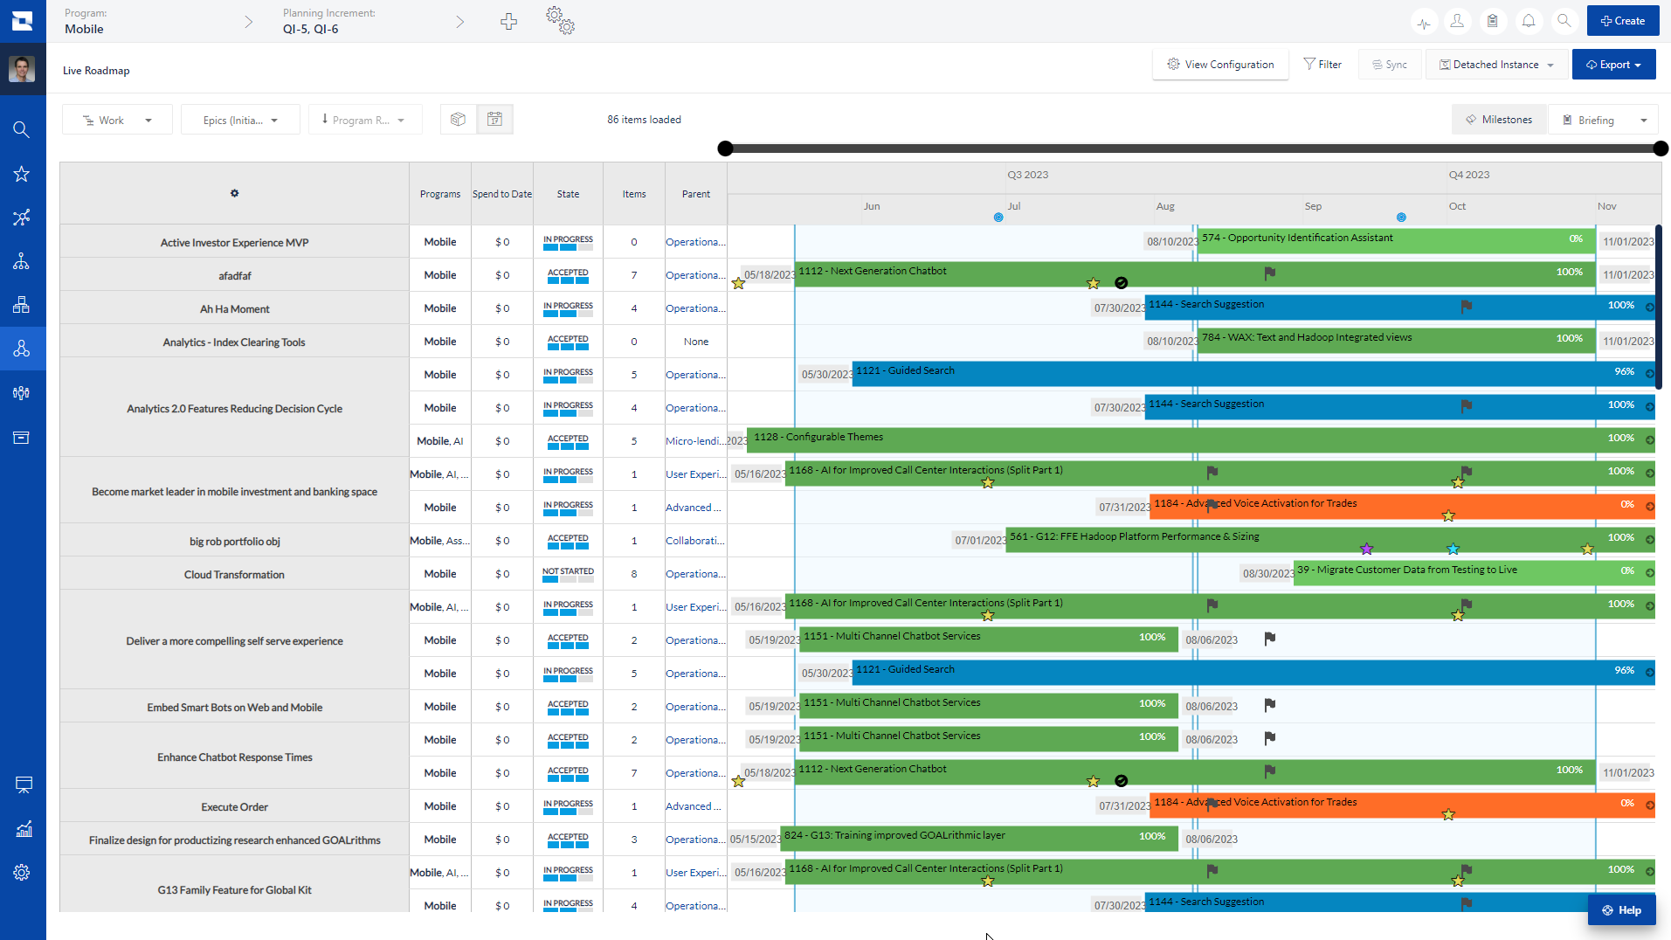Open the Export dropdown menu
This screenshot has height=940, width=1671.
tap(1612, 64)
